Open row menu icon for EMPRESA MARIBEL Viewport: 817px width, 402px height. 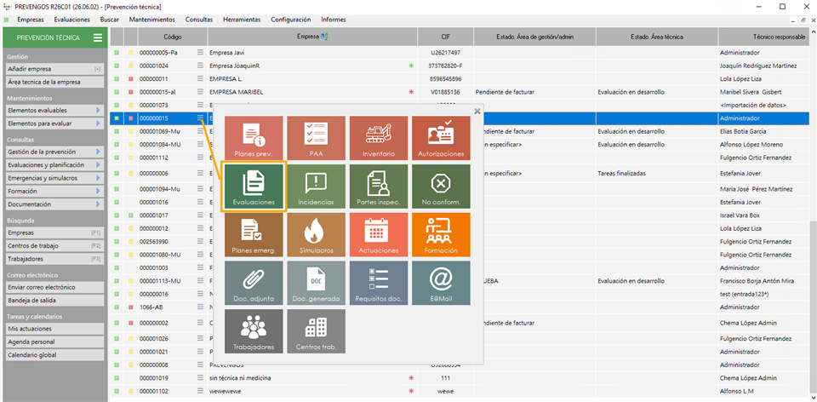tap(200, 92)
